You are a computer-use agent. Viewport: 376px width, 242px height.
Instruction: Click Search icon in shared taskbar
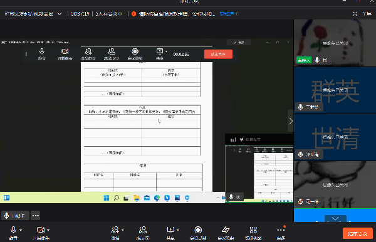117,197
